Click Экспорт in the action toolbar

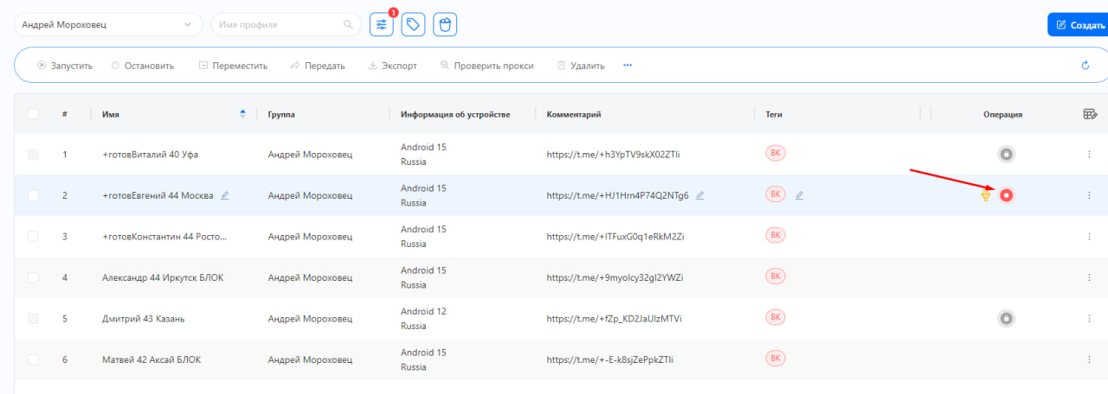[x=392, y=66]
